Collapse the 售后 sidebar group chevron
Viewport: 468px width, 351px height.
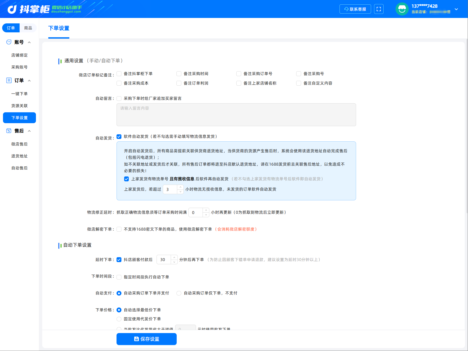pos(29,131)
